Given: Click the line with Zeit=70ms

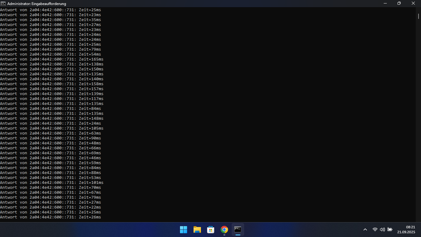Looking at the screenshot, I should [x=51, y=188].
